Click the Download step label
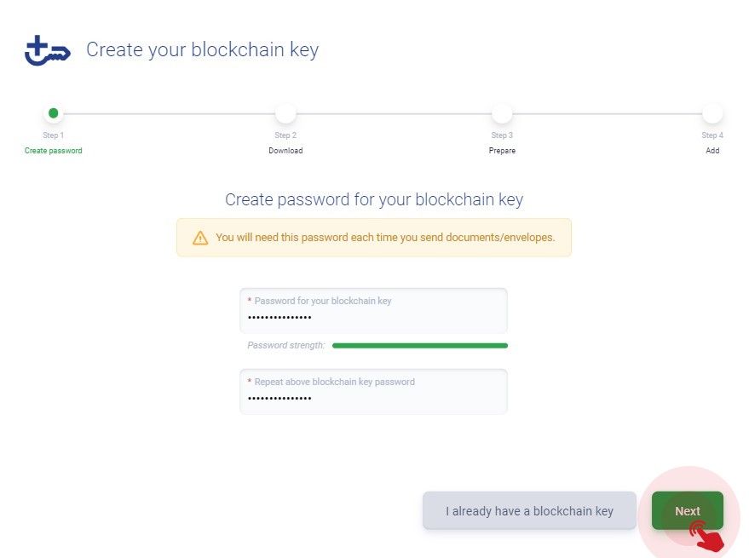This screenshot has width=749, height=558. (285, 151)
